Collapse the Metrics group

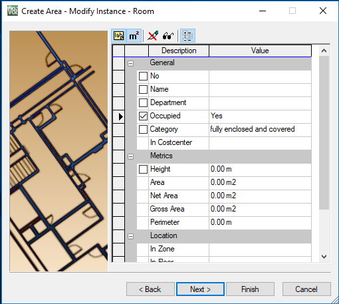131,156
